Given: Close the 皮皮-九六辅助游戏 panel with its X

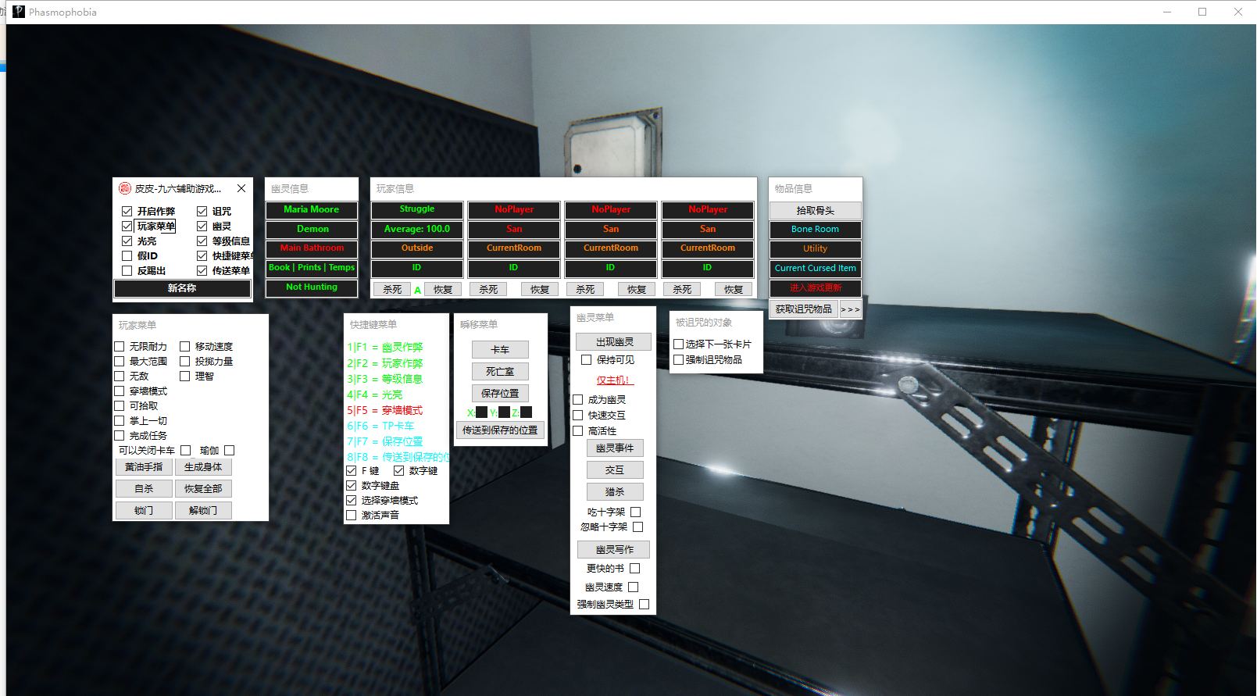Looking at the screenshot, I should (x=241, y=188).
